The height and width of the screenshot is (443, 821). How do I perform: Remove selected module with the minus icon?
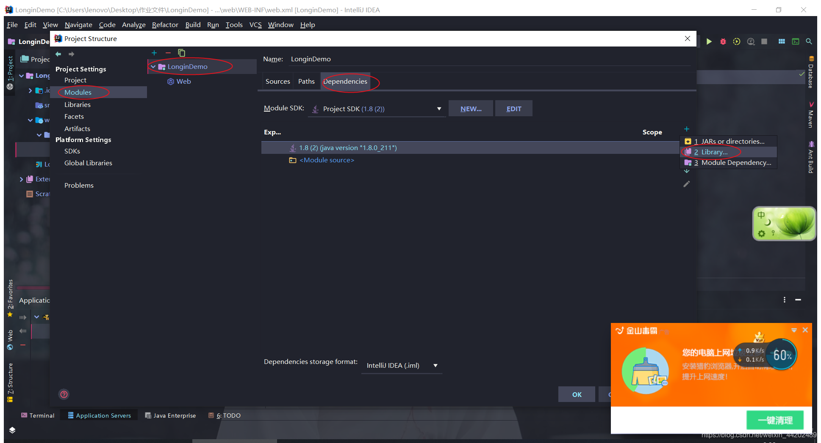(x=168, y=53)
